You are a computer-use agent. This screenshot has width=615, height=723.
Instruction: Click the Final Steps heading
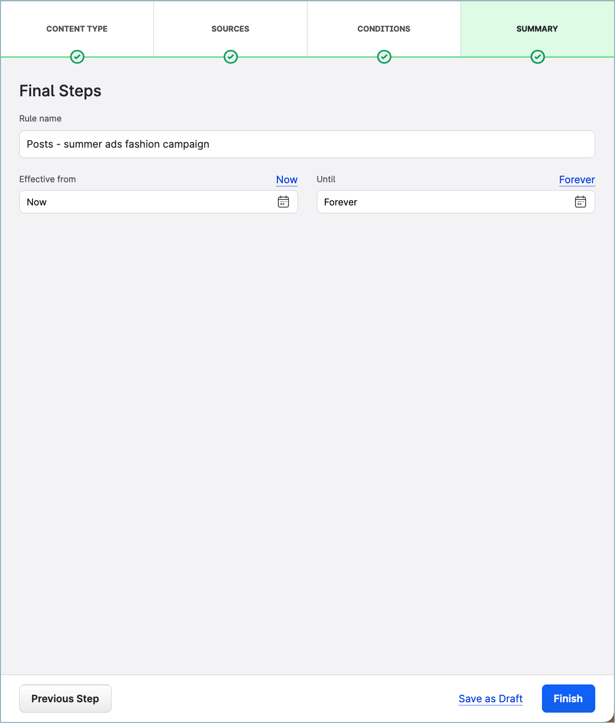[x=60, y=91]
